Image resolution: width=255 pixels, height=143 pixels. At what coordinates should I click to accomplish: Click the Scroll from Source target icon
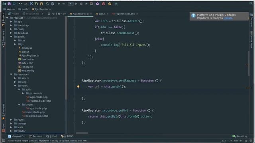(49, 14)
